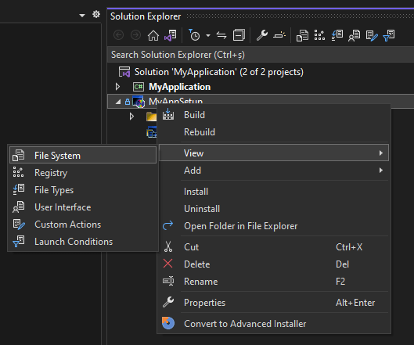This screenshot has height=345, width=414.
Task: Select User Interface in View submenu
Action: 83,207
